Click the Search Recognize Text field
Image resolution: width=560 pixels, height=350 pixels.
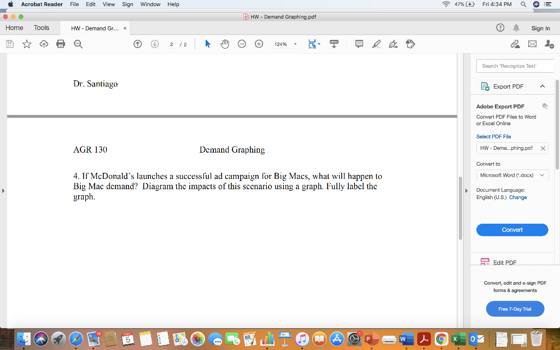(515, 65)
